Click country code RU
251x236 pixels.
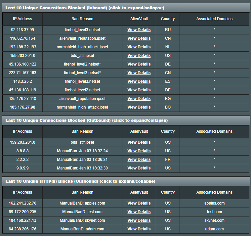[168, 30]
